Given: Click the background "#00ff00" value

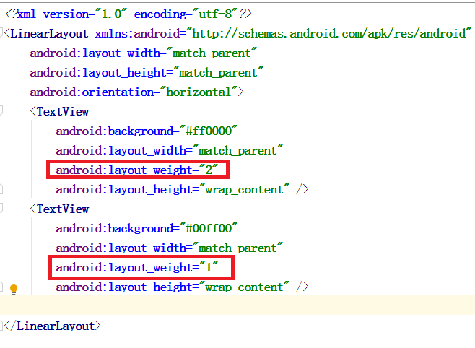Looking at the screenshot, I should click(209, 228).
